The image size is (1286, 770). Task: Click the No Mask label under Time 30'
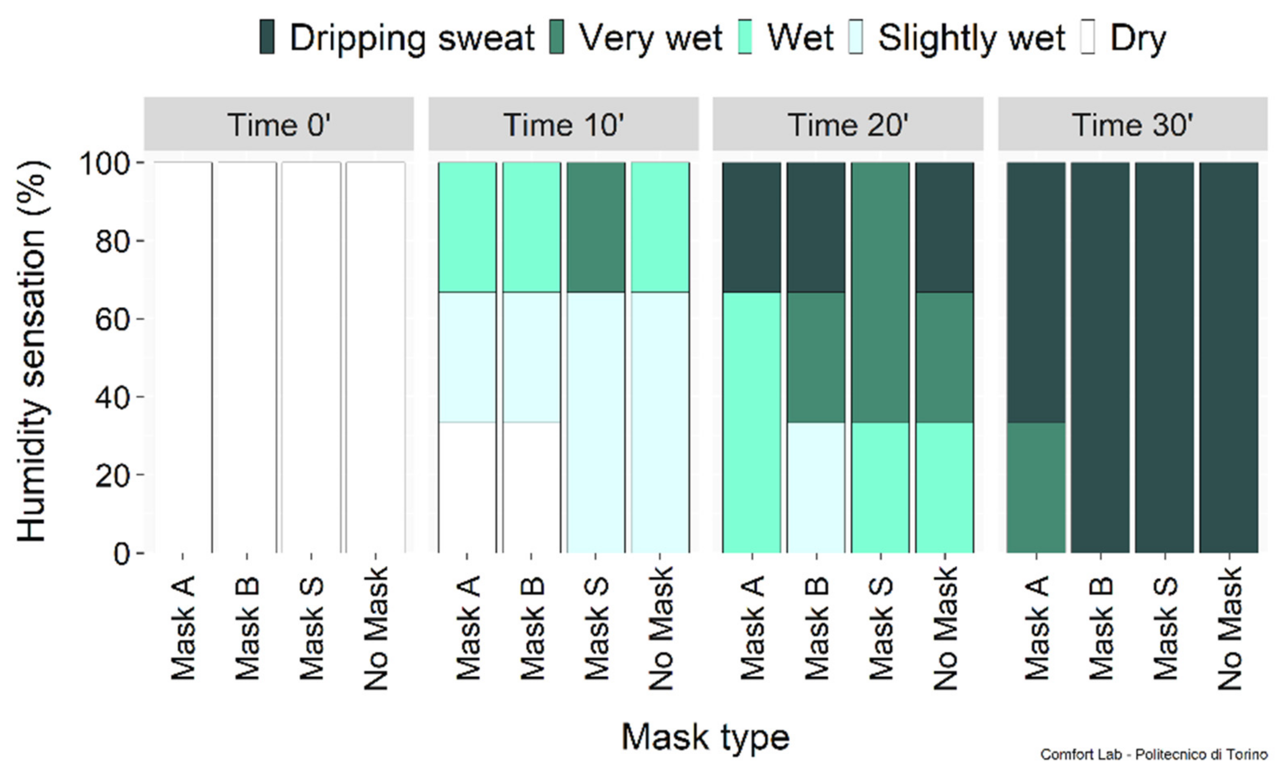(x=1230, y=629)
